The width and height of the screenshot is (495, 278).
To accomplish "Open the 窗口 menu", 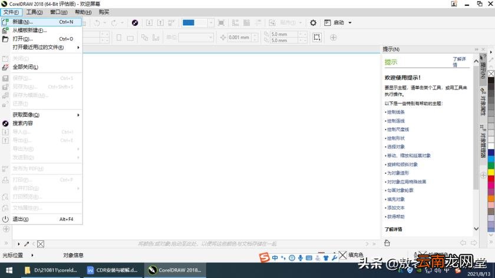I will pyautogui.click(x=59, y=12).
